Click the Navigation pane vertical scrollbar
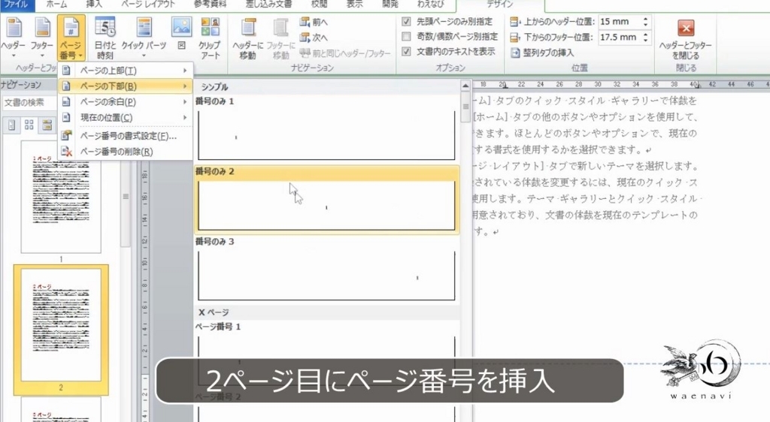The image size is (770, 422). (x=126, y=196)
